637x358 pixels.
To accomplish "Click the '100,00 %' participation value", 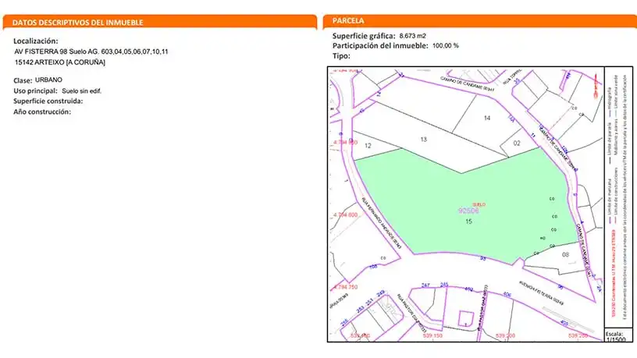I will pos(445,45).
